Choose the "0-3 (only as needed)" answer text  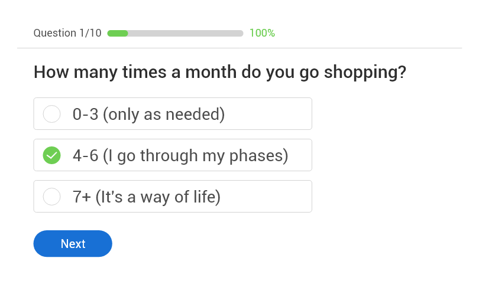(x=148, y=114)
